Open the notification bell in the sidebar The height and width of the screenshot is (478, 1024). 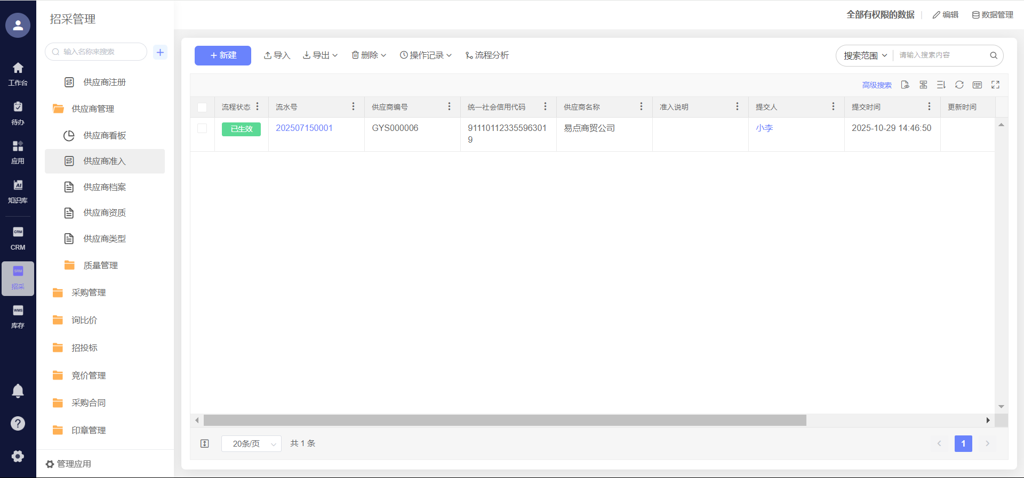[x=18, y=391]
